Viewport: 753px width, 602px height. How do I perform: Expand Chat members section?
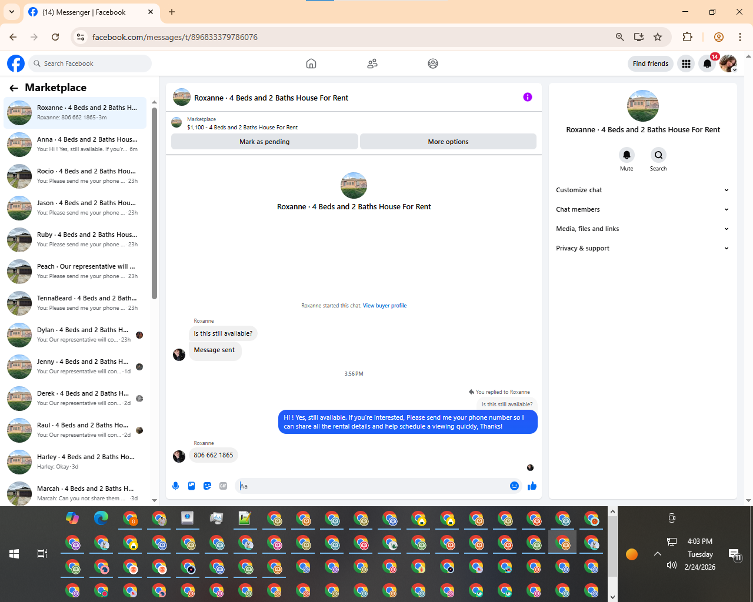[642, 209]
